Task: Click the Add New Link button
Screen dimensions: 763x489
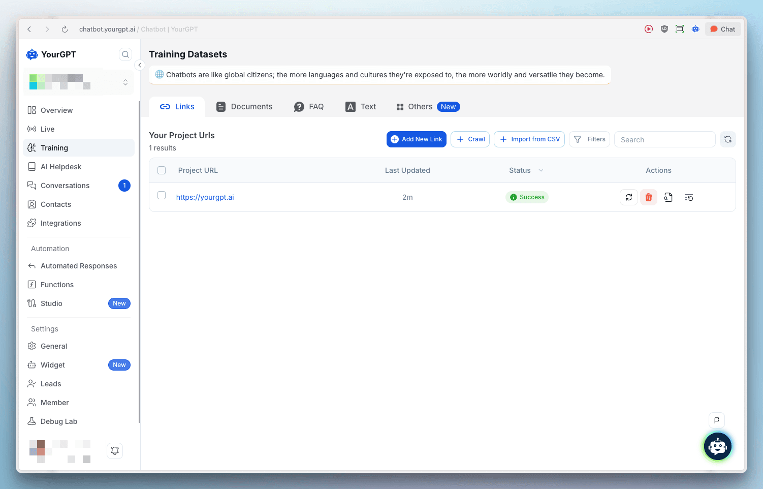Action: point(417,139)
